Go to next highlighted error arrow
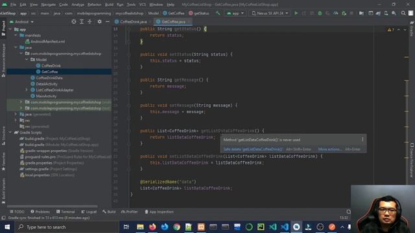This screenshot has height=233, width=415. (405, 30)
